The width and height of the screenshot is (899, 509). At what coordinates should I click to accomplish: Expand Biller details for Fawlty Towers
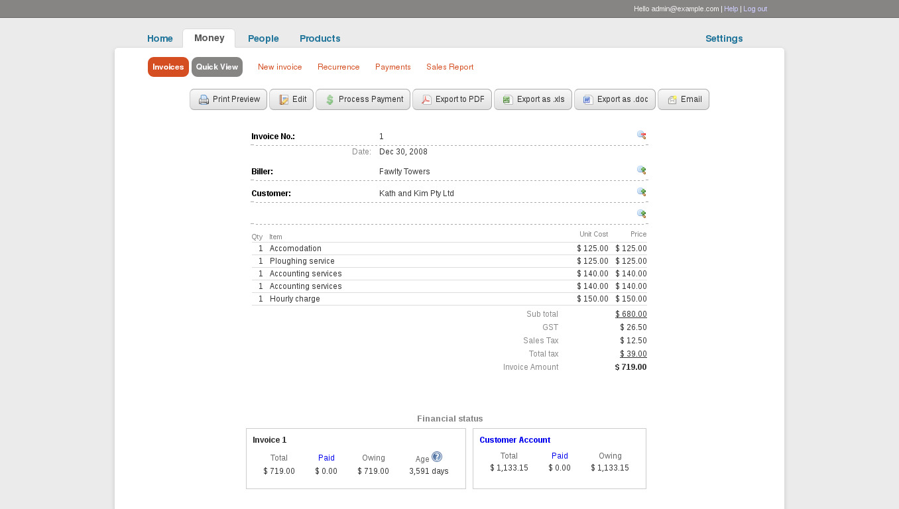click(x=641, y=170)
